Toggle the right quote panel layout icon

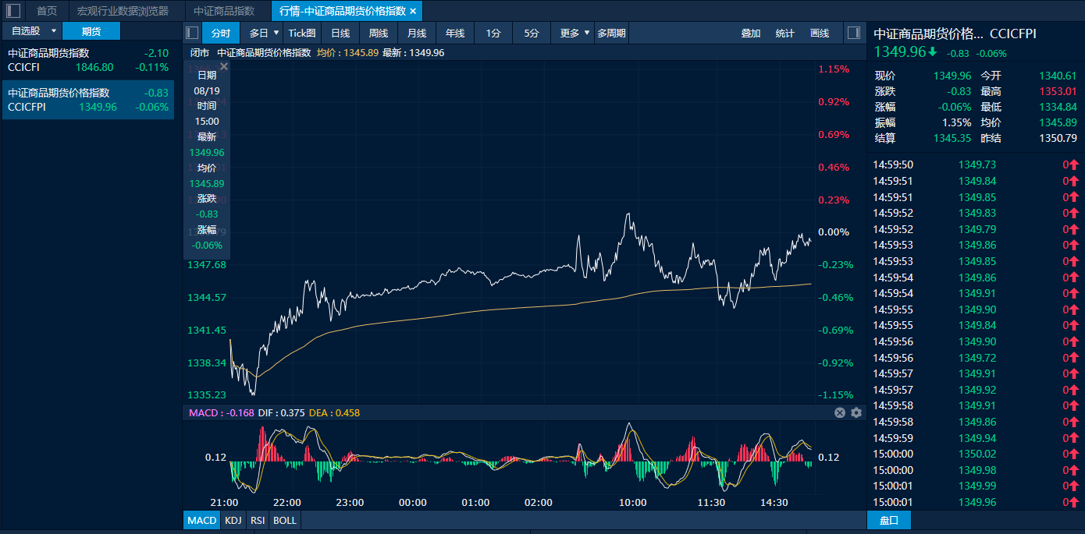853,33
